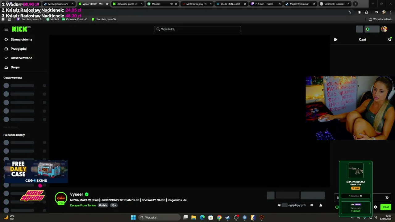Click the M4A4 Waleczka Gwiazda giveaway image
Screen dimensions: 395x222
click(x=355, y=170)
